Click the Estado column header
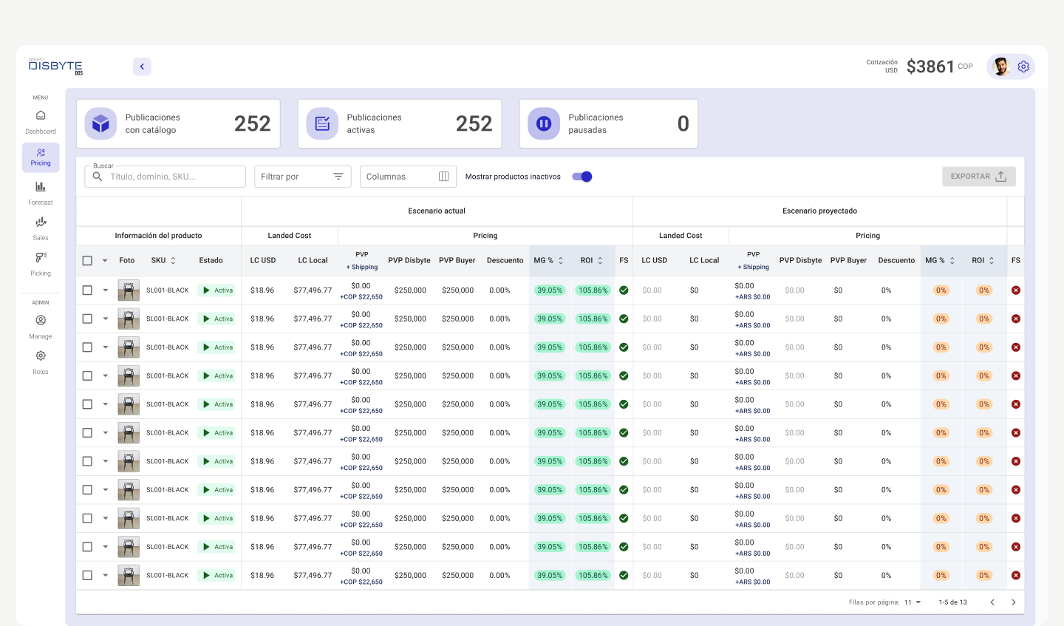Image resolution: width=1064 pixels, height=626 pixels. coord(211,261)
